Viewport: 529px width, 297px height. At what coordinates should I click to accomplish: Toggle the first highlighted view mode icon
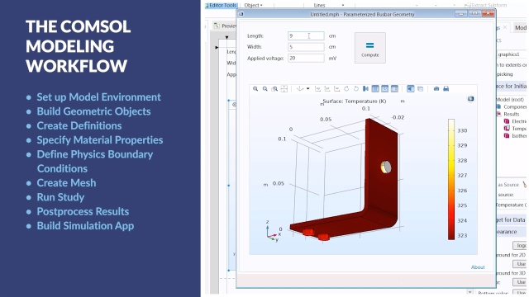[x=375, y=89]
